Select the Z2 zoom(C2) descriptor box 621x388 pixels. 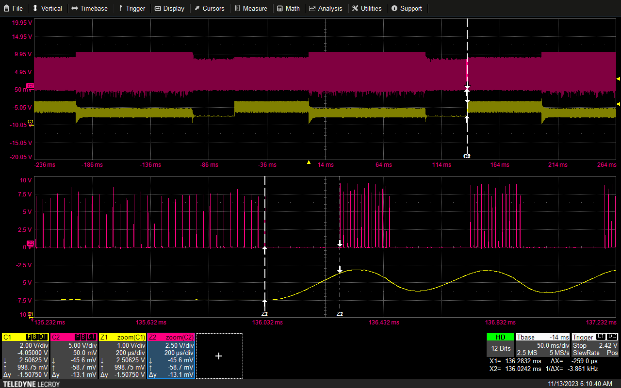pyautogui.click(x=171, y=356)
